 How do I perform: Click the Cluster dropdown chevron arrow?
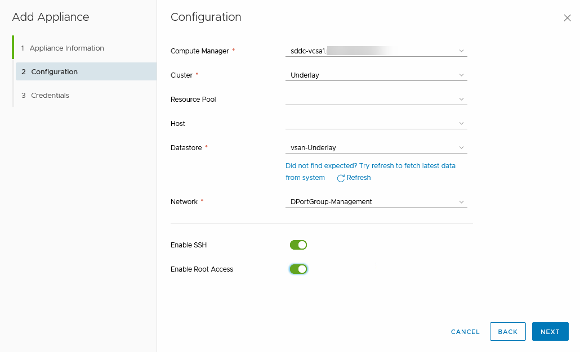pos(461,75)
